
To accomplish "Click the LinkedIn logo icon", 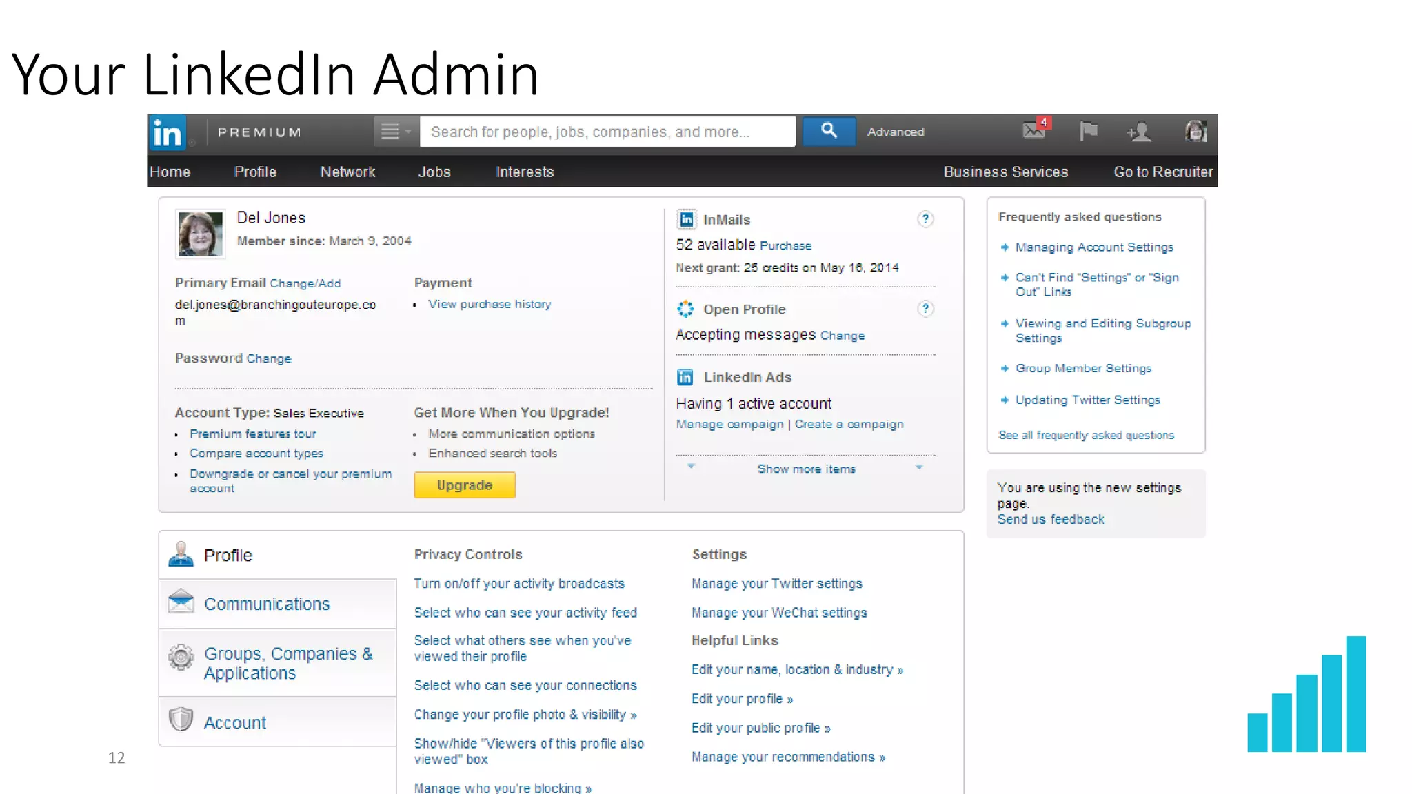I will (x=168, y=132).
